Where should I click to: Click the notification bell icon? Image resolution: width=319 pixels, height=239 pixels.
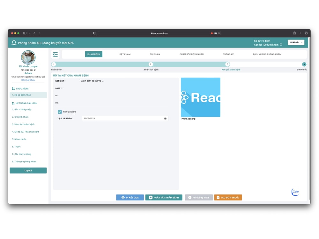14,43
